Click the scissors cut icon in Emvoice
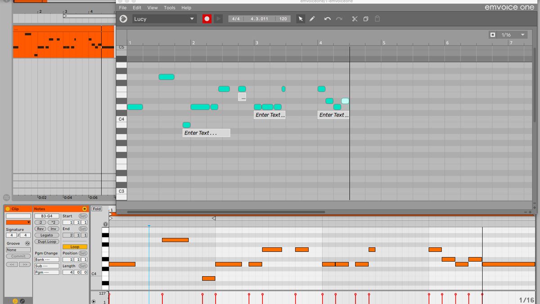 click(x=355, y=19)
